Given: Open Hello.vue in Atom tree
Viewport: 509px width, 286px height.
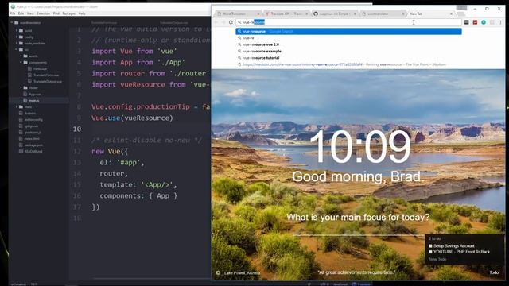Looking at the screenshot, I should point(41,69).
